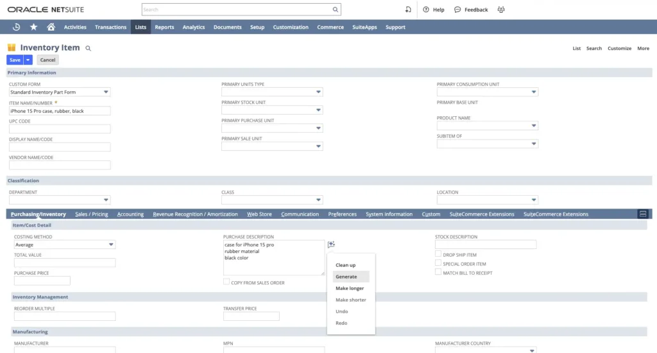Open the More link
The image size is (657, 353).
[643, 48]
